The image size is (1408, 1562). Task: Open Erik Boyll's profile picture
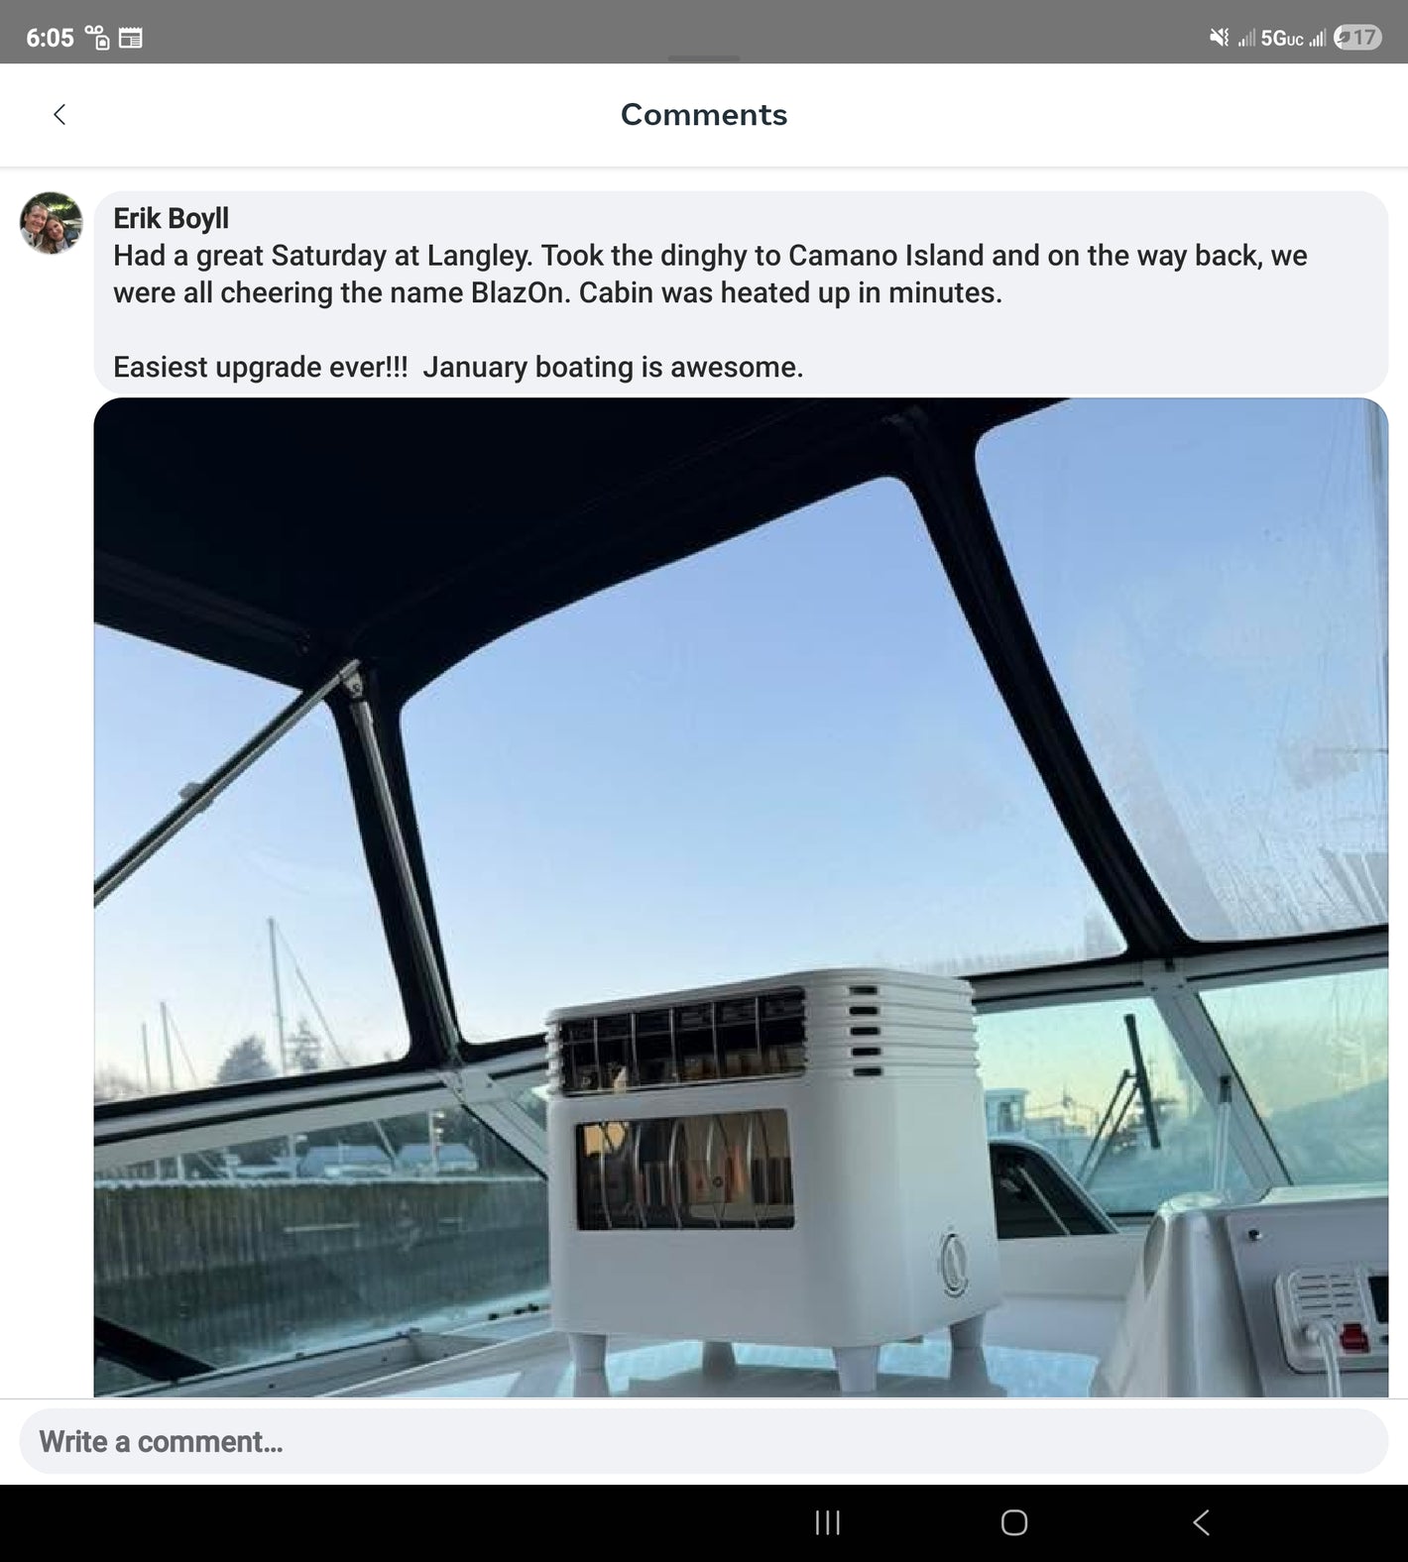pyautogui.click(x=51, y=223)
